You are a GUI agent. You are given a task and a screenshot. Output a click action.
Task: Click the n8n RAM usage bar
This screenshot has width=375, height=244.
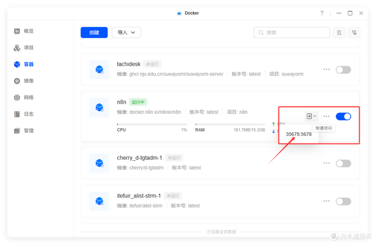(x=230, y=125)
